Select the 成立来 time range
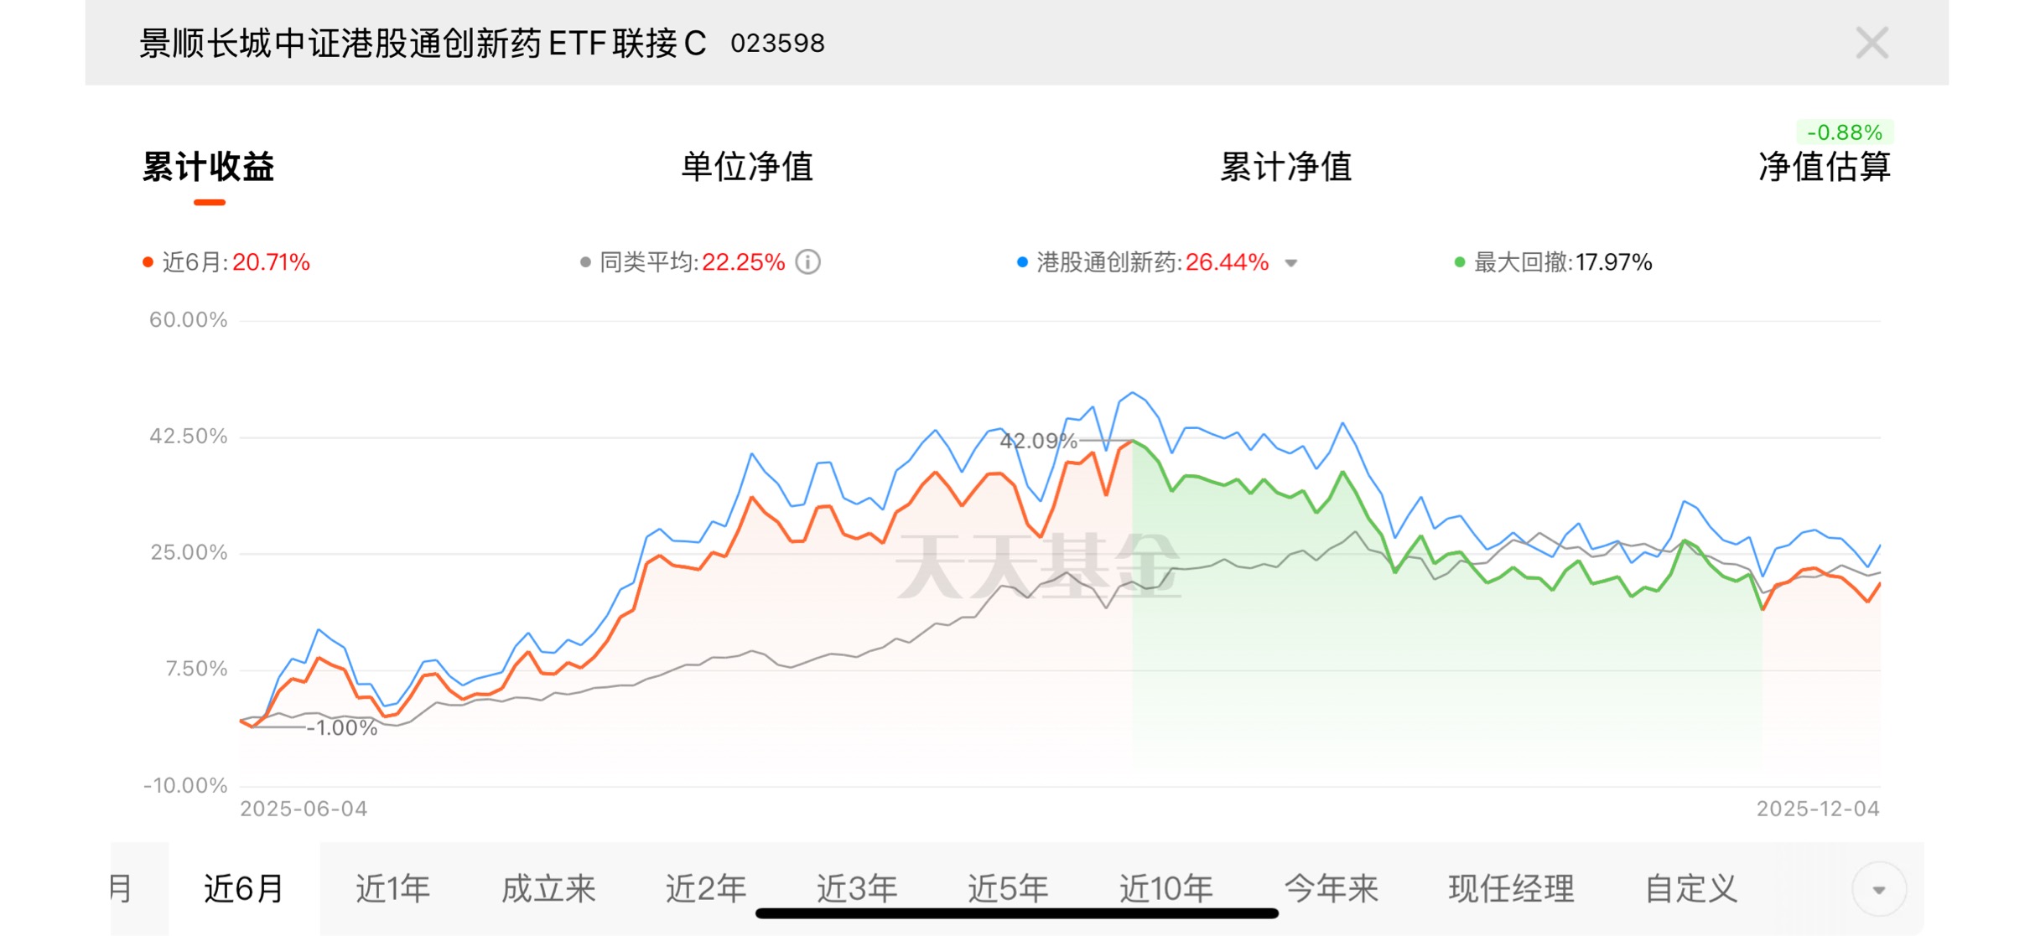Viewport: 2035px width, 936px height. click(x=548, y=888)
